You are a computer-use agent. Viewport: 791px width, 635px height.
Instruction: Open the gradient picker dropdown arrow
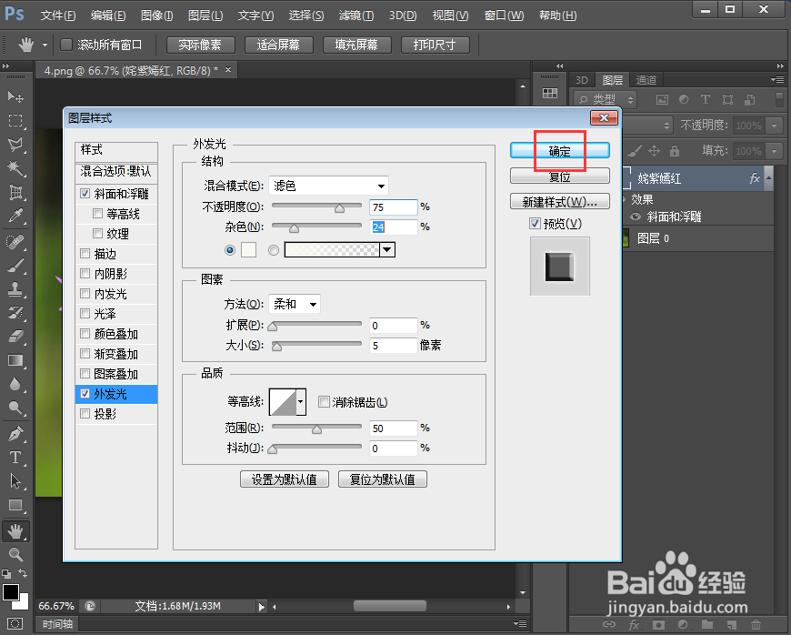tap(385, 249)
